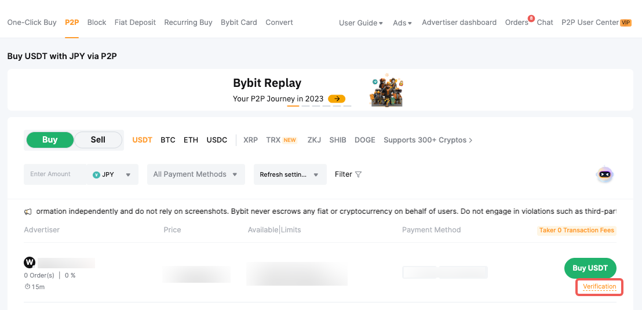Click the VIP badge by P2P User Center
The width and height of the screenshot is (642, 310).
626,23
